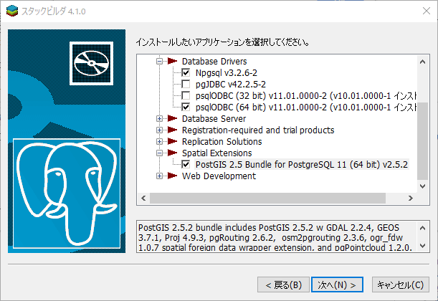Expand Registration-required and trial products node
Image resolution: width=438 pixels, height=301 pixels.
(x=159, y=130)
